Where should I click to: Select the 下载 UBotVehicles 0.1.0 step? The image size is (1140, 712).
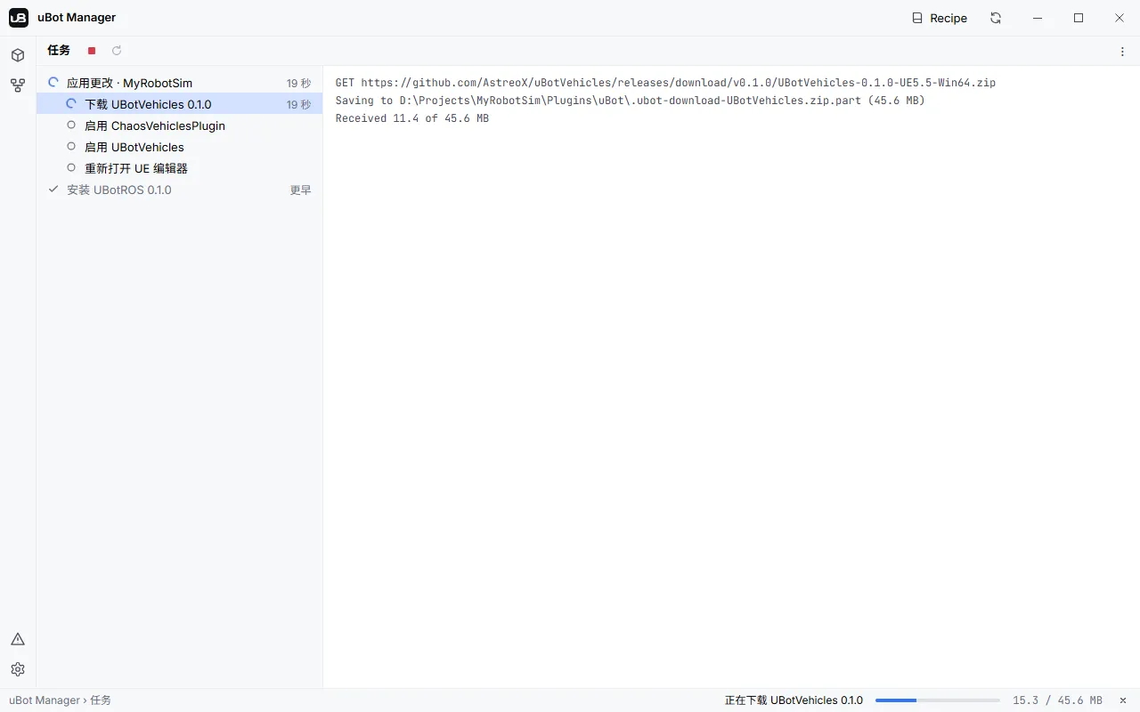pyautogui.click(x=180, y=104)
